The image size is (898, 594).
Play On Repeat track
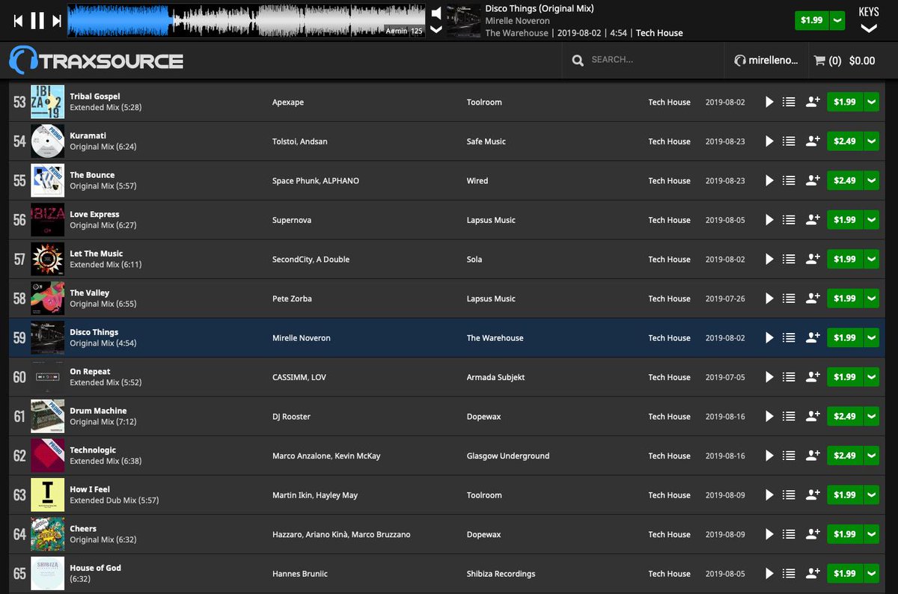point(769,377)
